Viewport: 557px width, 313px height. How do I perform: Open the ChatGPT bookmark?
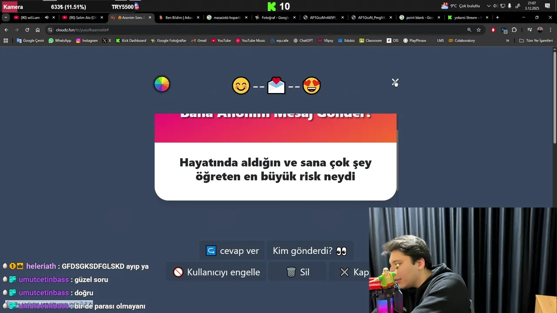tap(303, 40)
